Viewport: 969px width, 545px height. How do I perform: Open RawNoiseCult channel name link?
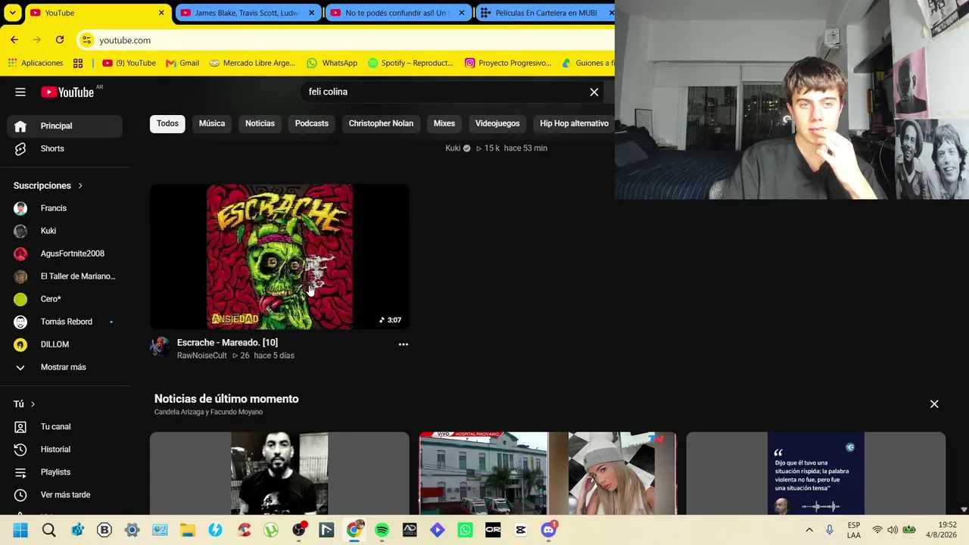click(201, 356)
